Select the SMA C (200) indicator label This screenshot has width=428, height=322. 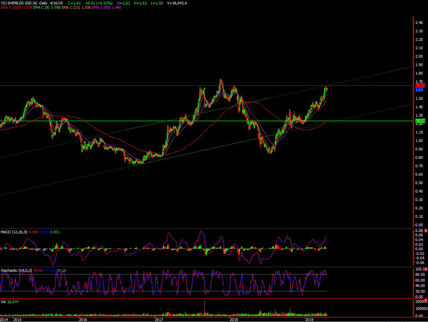[x=11, y=7]
